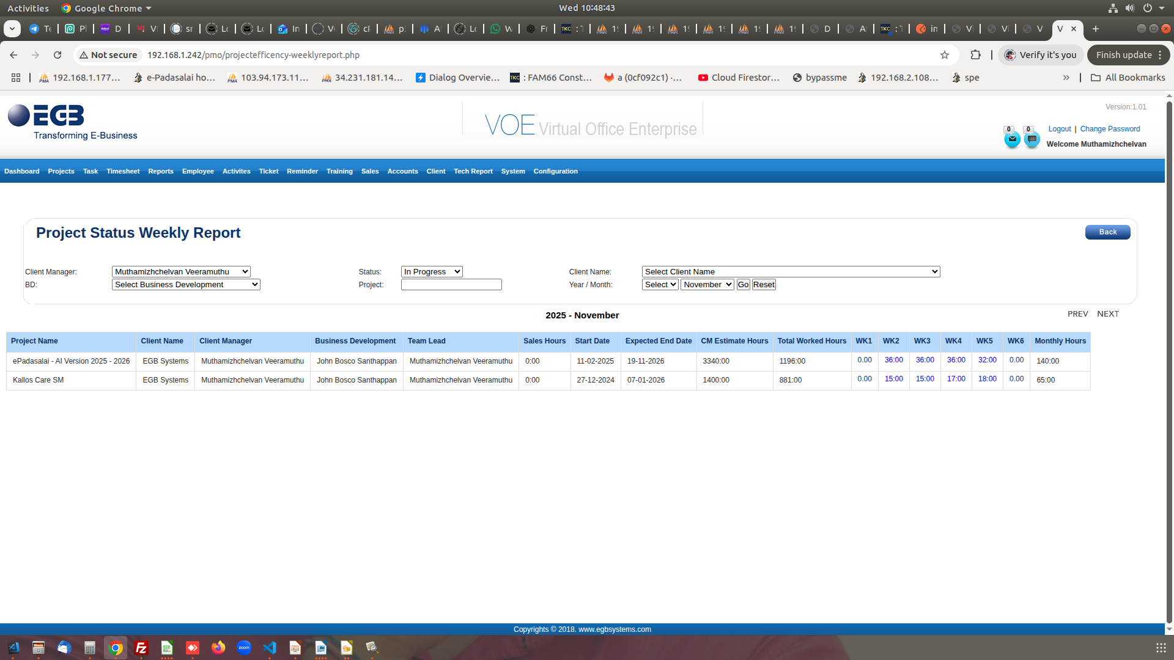
Task: Open the Status In Progress dropdown
Action: (431, 272)
